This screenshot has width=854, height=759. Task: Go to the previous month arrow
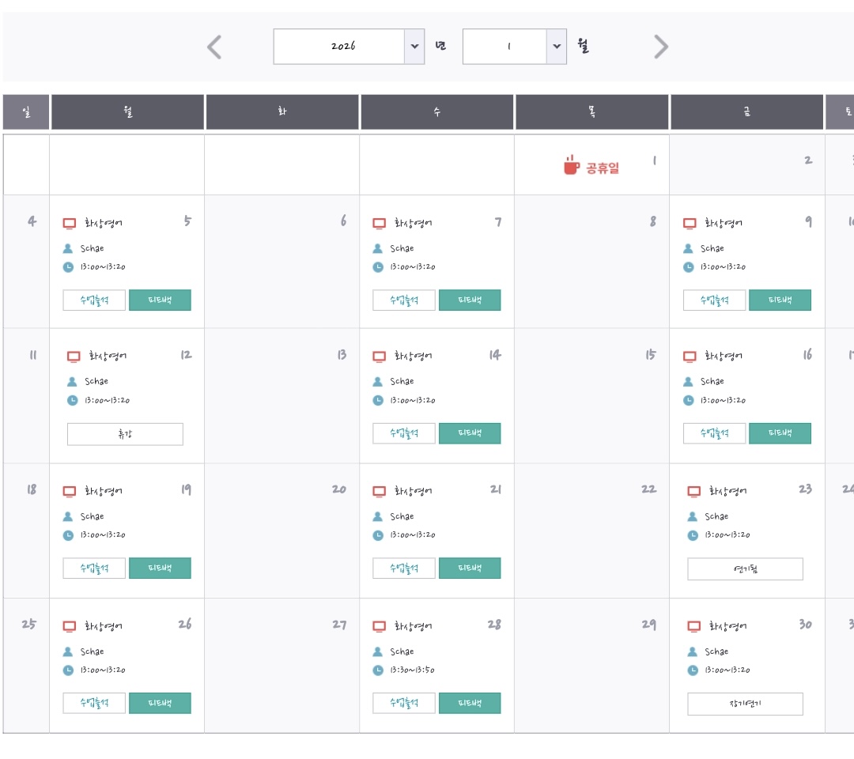point(214,47)
